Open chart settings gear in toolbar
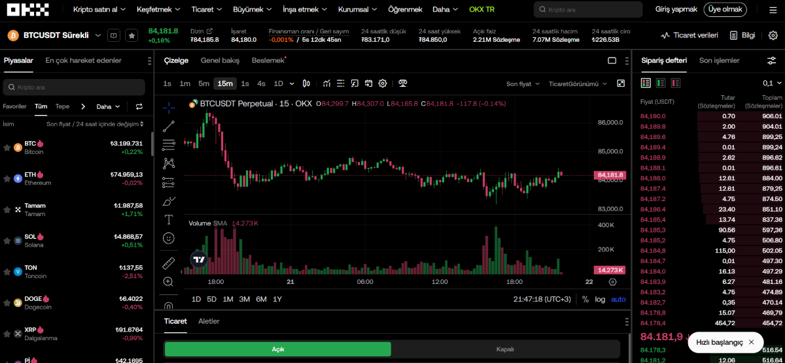 tap(383, 84)
